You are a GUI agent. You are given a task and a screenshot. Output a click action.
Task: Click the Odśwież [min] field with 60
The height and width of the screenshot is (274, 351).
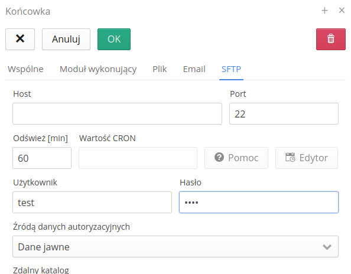point(42,158)
